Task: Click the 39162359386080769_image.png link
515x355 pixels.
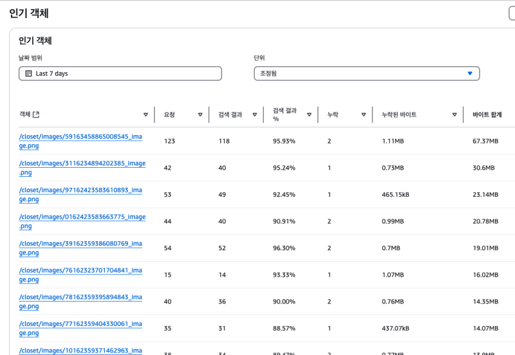Action: 80,244
